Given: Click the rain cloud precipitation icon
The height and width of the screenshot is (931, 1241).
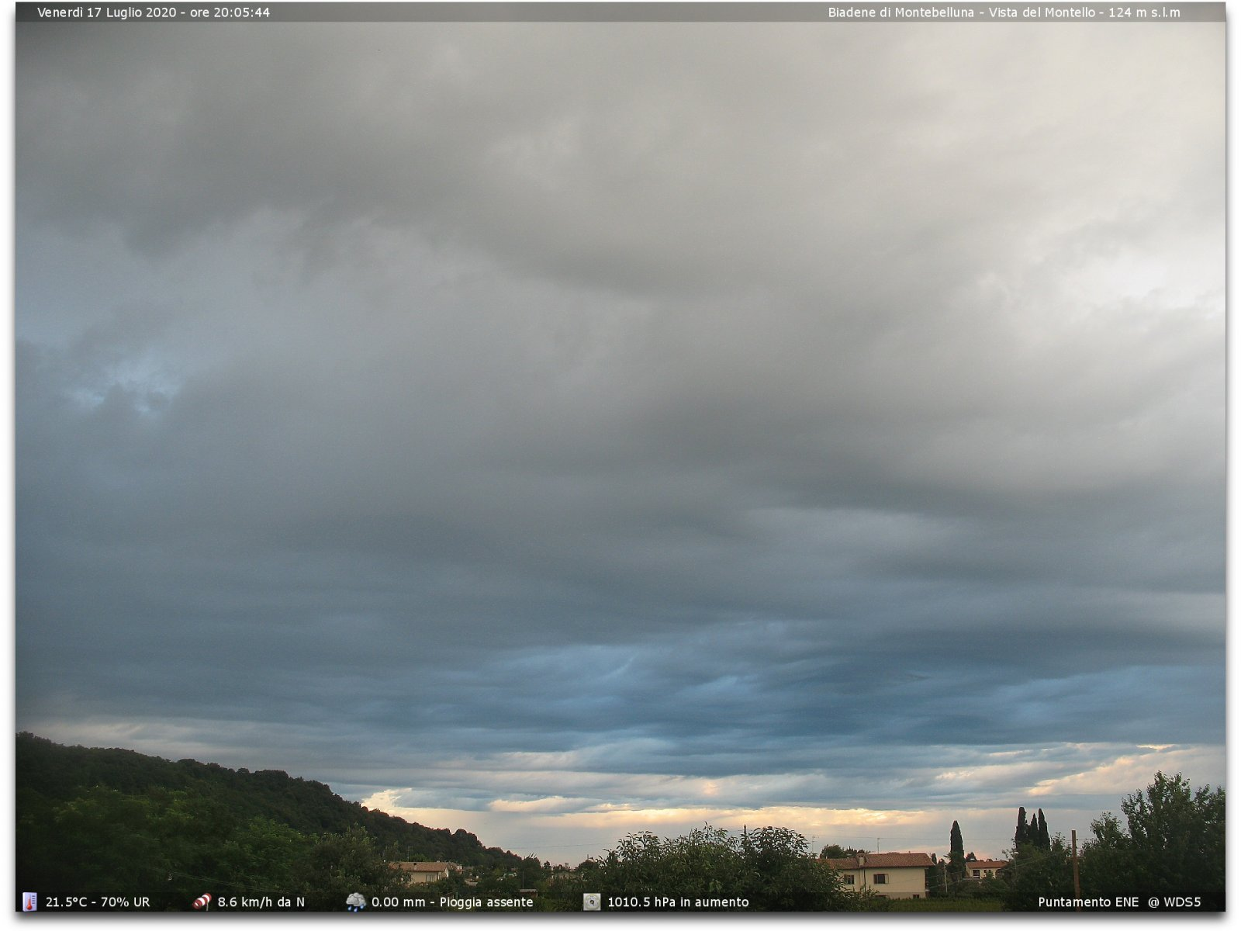Looking at the screenshot, I should tap(356, 902).
